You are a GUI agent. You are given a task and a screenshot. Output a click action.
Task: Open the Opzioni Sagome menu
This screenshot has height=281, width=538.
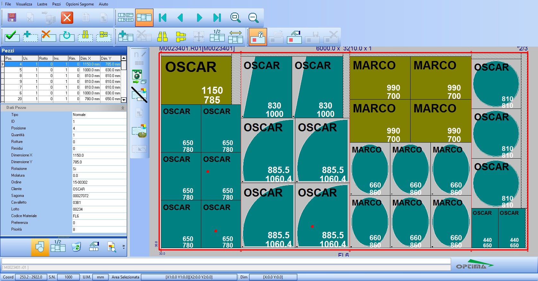tap(80, 4)
